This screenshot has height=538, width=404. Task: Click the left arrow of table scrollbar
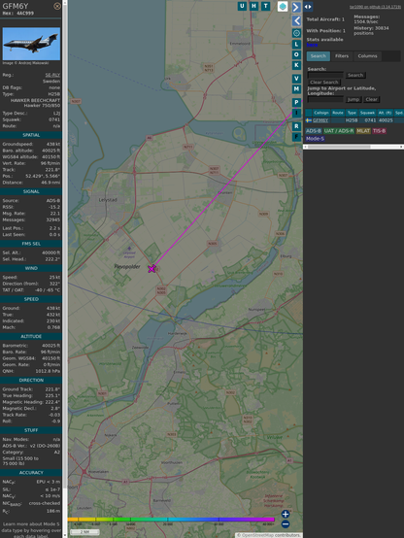pos(305,147)
